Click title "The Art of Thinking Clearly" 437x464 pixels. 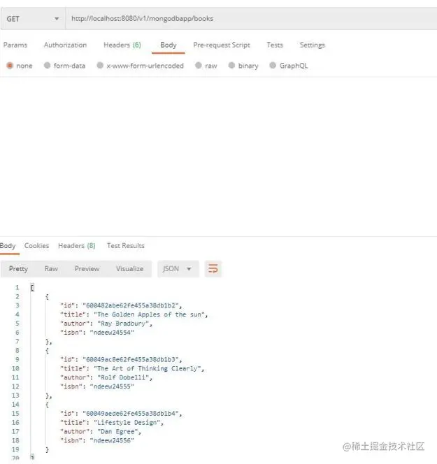pos(147,368)
